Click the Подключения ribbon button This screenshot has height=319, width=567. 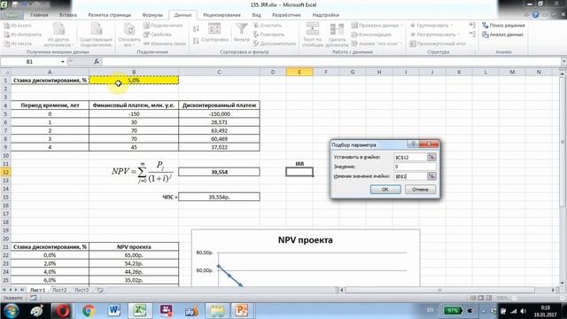pos(163,26)
